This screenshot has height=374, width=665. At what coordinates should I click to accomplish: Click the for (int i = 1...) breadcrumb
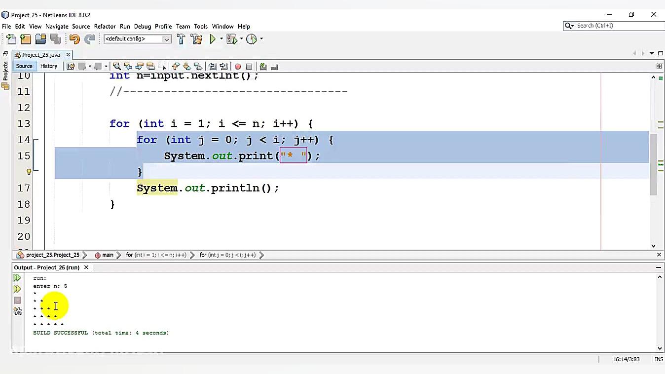(156, 255)
